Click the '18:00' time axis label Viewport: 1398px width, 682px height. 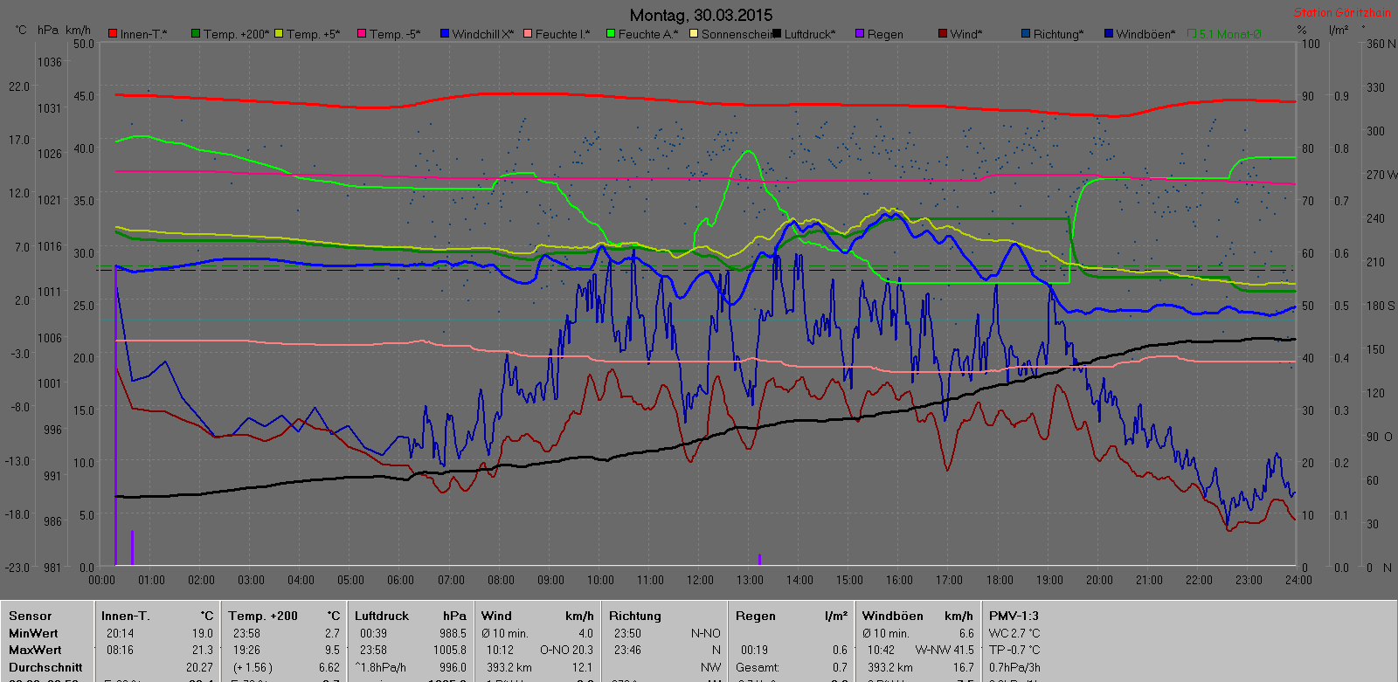click(x=1000, y=580)
